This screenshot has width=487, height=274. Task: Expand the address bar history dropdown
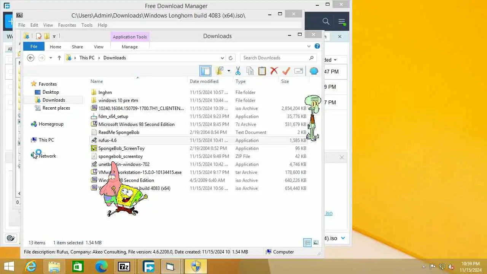[222, 58]
